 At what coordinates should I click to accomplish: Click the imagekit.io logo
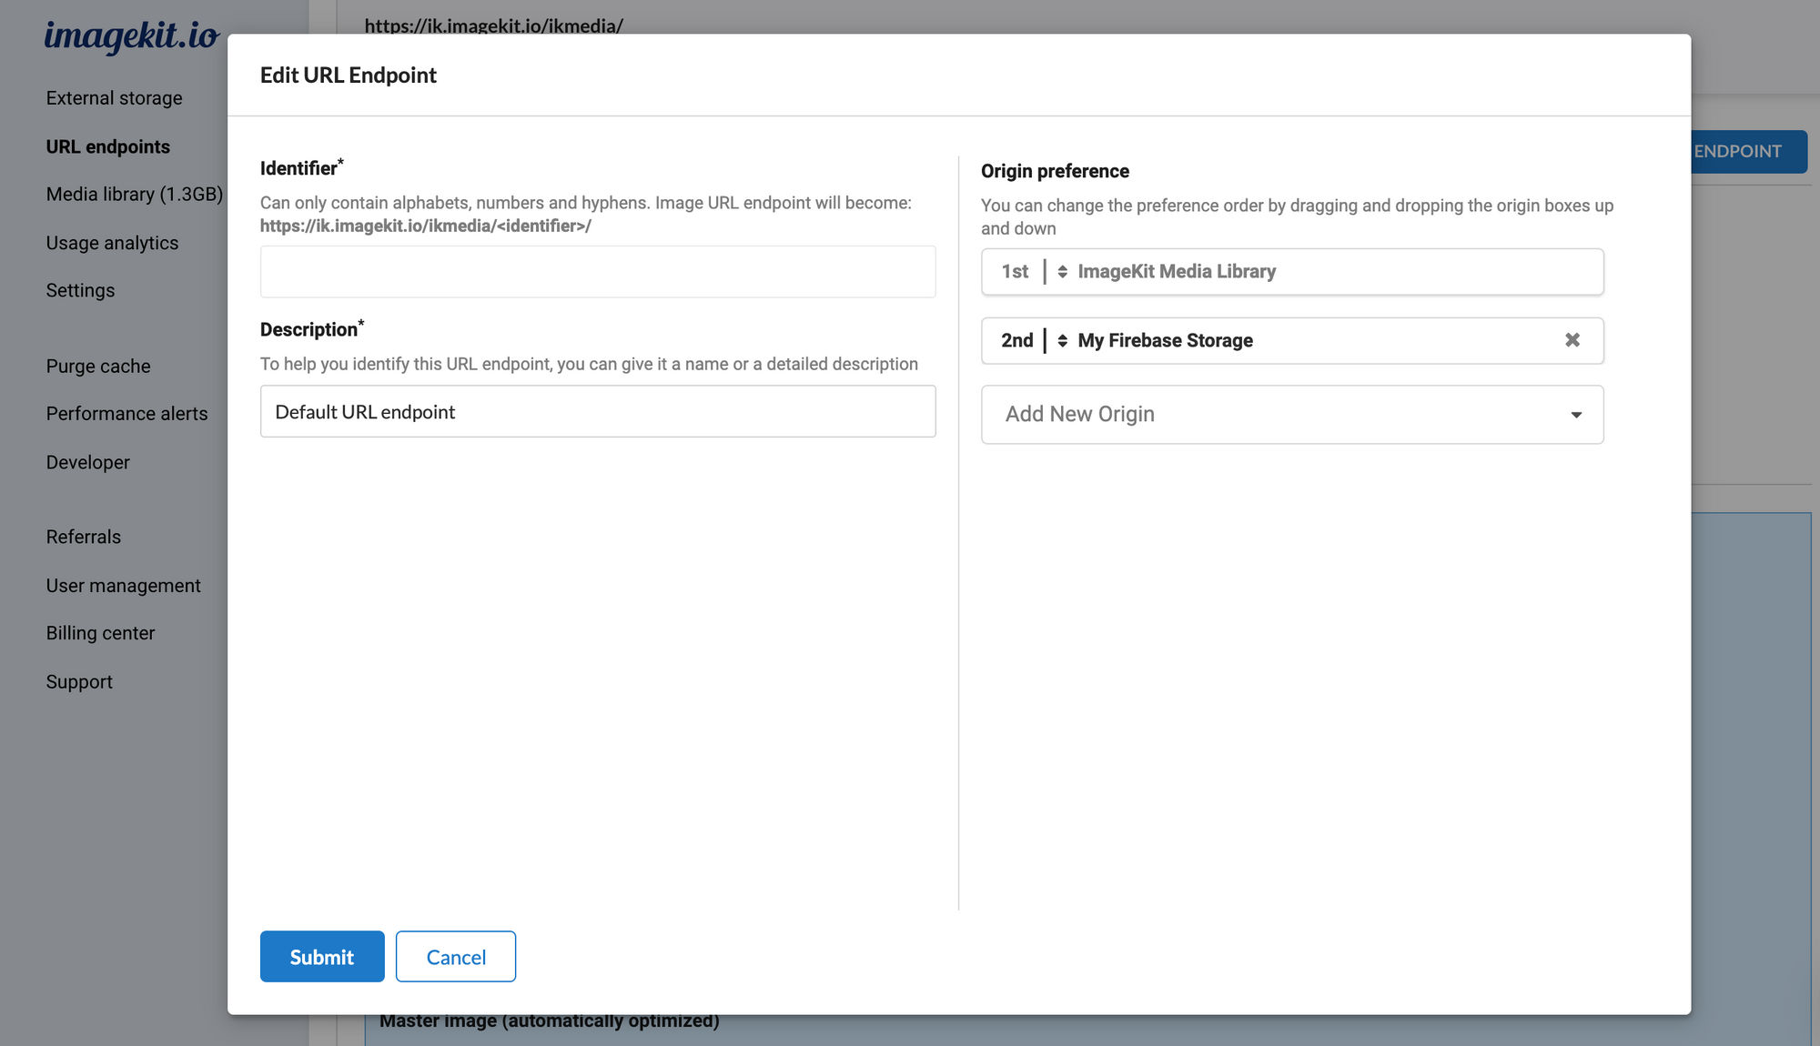[x=132, y=36]
